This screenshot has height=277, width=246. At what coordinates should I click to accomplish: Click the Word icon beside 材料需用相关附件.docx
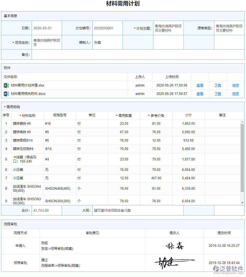(x=6, y=94)
